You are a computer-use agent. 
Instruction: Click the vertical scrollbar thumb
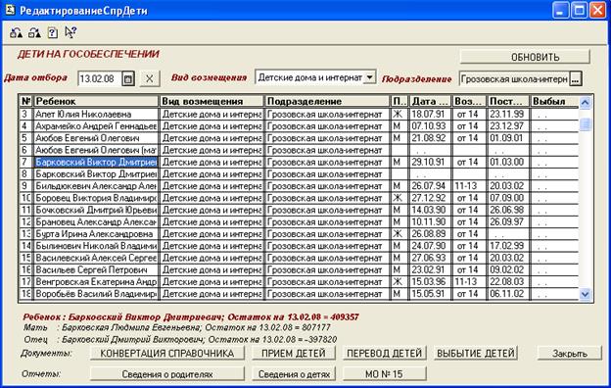[585, 124]
